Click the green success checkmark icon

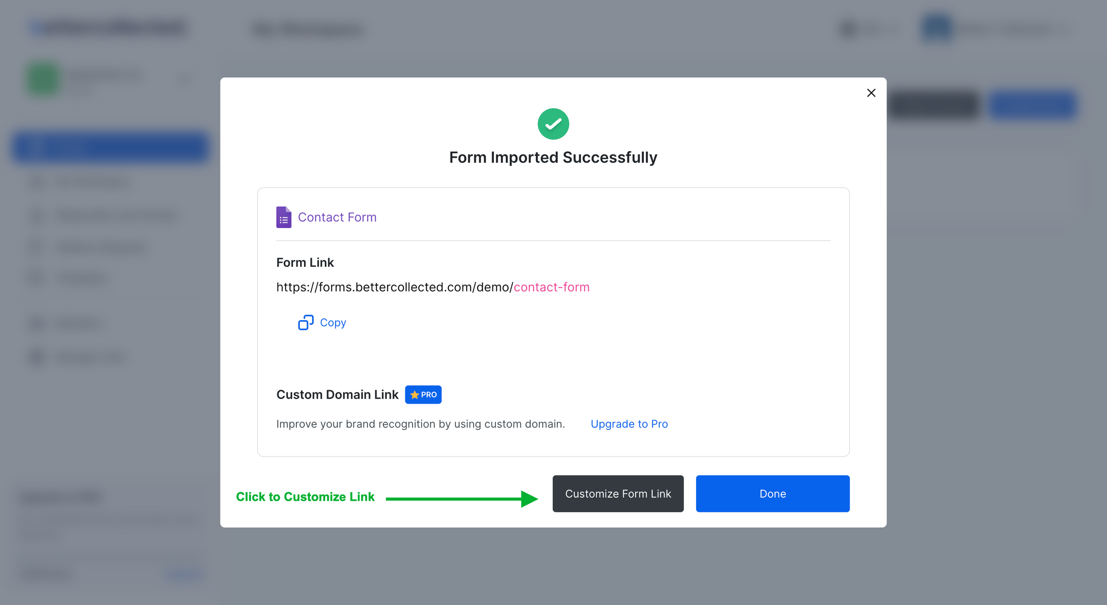553,124
